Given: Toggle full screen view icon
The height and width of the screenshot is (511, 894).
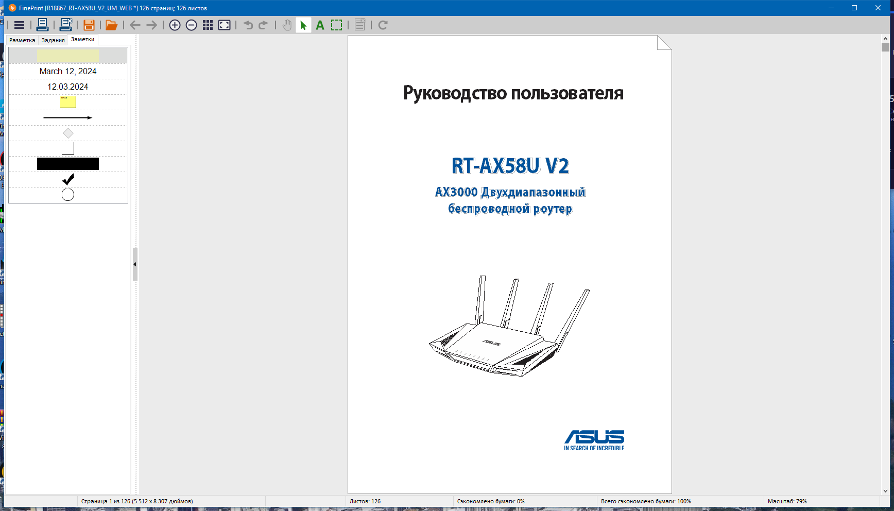Looking at the screenshot, I should click(225, 25).
